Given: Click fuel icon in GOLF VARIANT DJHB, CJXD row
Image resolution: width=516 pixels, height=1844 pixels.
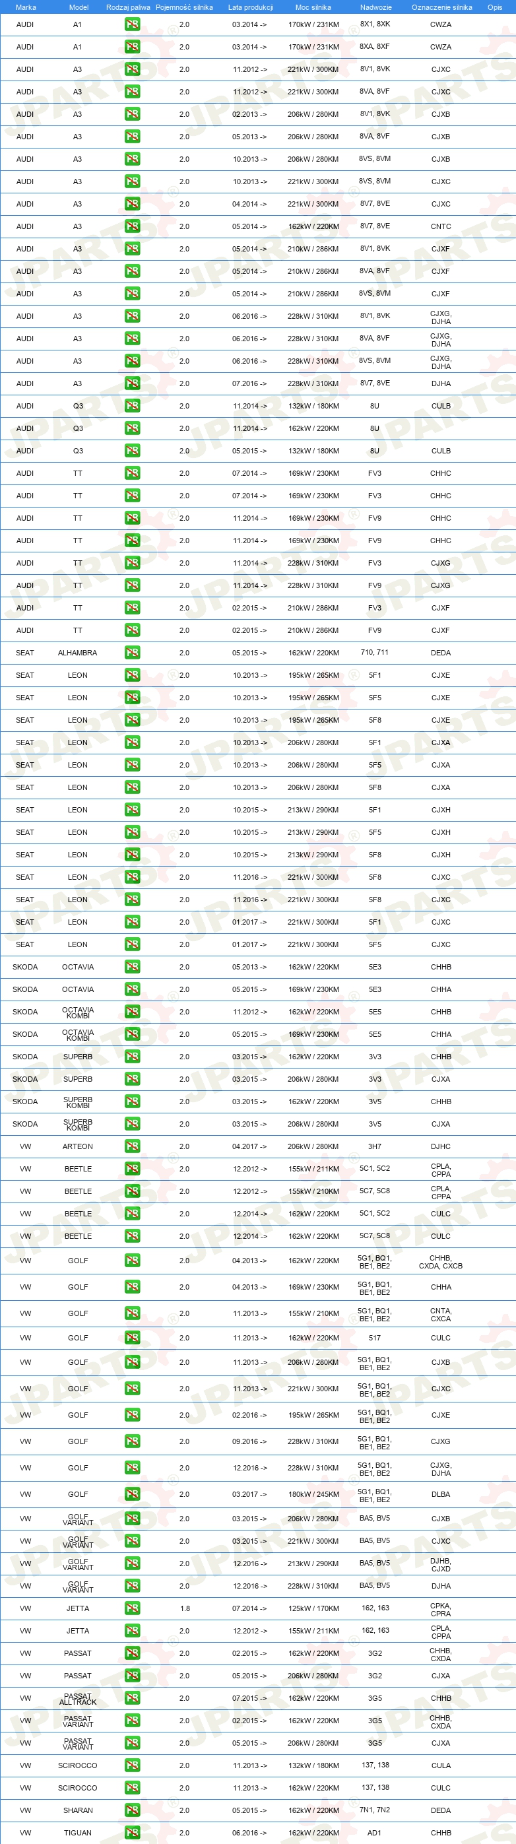Looking at the screenshot, I should 133,1564.
